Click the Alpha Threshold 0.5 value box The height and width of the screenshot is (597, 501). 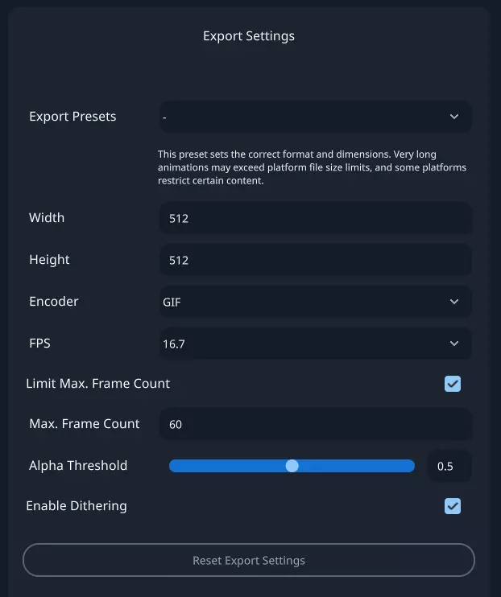445,467
